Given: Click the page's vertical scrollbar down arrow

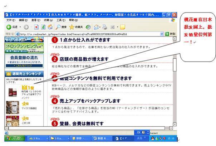Looking at the screenshot, I should [175, 123].
